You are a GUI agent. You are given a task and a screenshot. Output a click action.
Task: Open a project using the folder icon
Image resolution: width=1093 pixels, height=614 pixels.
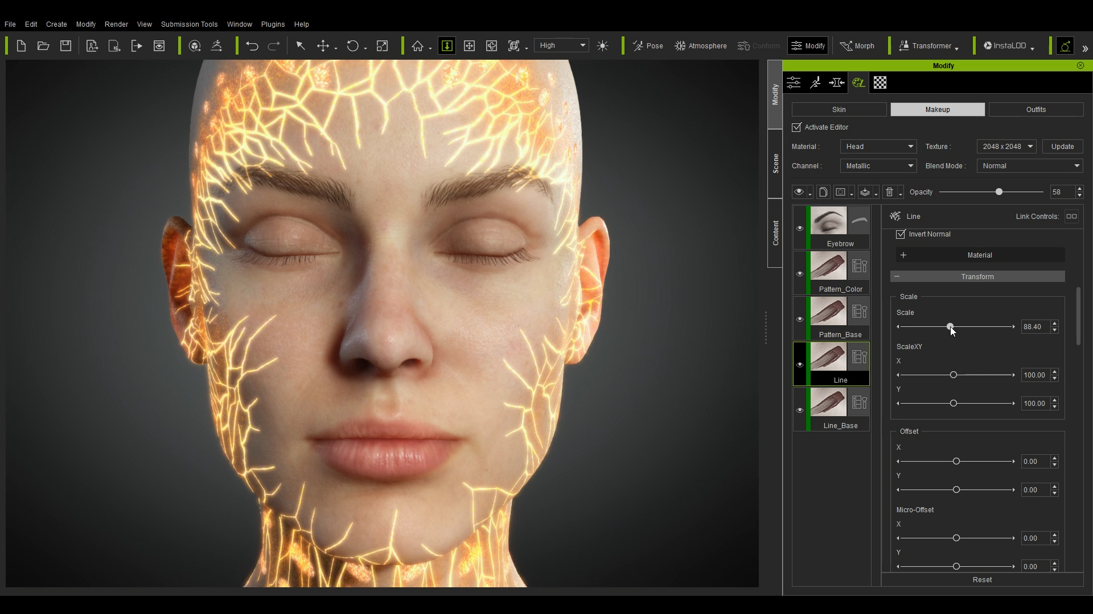click(43, 46)
